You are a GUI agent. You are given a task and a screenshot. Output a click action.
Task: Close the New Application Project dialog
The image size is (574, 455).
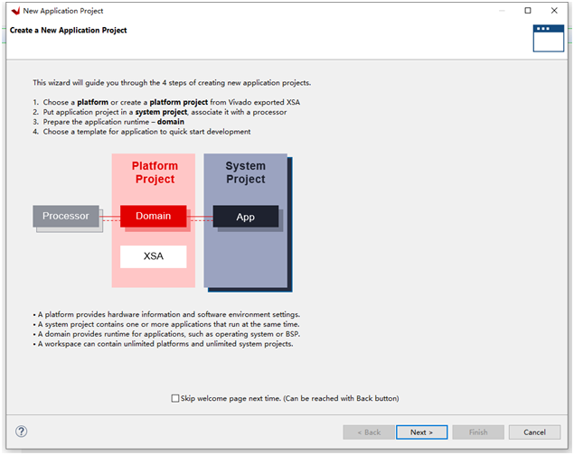tap(554, 11)
